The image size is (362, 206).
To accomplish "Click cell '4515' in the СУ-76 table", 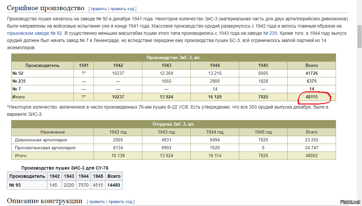I will point(97,185).
